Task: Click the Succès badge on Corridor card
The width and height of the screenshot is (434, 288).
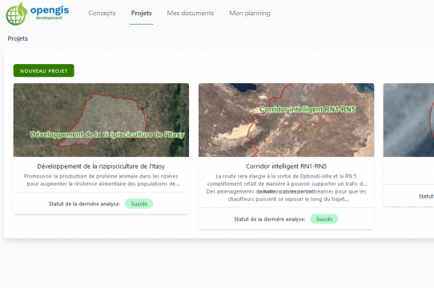Action: 324,219
